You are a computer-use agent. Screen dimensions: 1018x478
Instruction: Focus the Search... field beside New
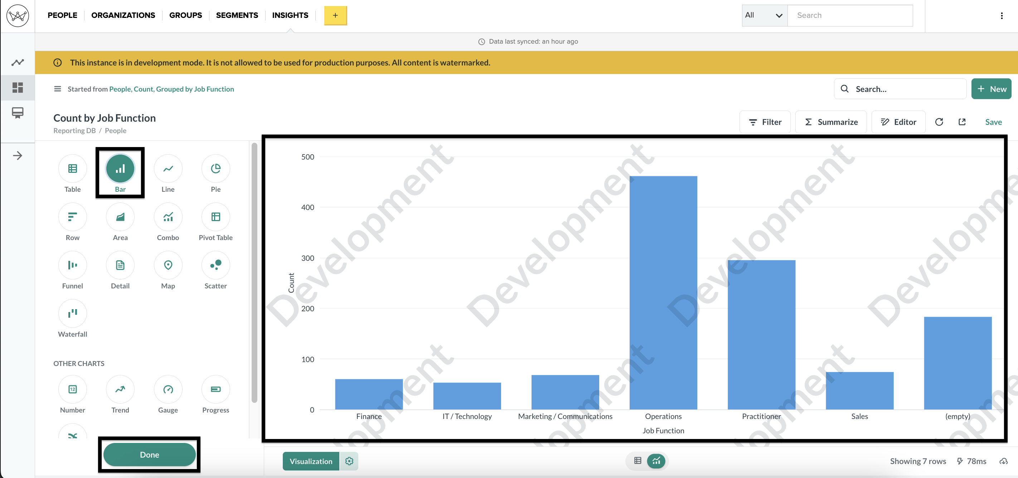coord(900,89)
